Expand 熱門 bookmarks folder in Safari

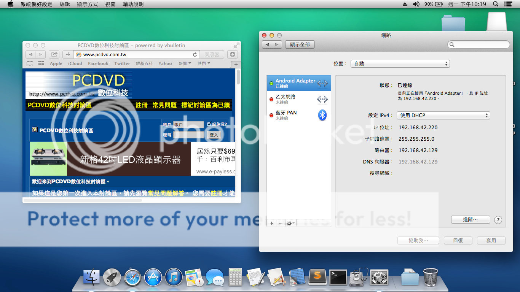204,63
